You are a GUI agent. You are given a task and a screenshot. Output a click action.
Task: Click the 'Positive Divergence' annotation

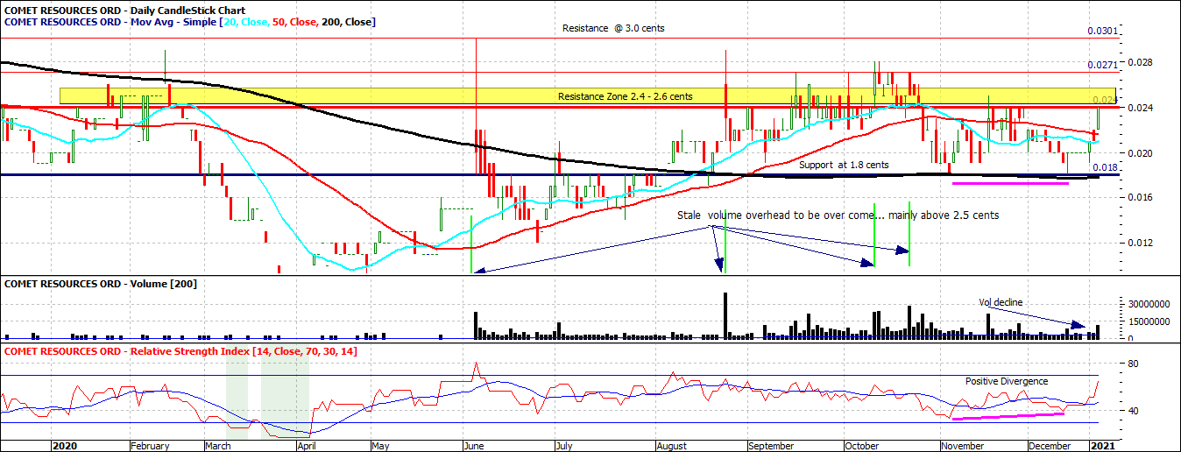[x=1007, y=381]
